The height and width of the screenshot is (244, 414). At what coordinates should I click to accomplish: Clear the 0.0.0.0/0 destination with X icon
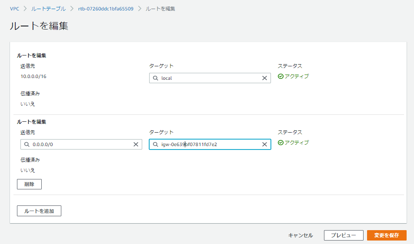pyautogui.click(x=136, y=144)
